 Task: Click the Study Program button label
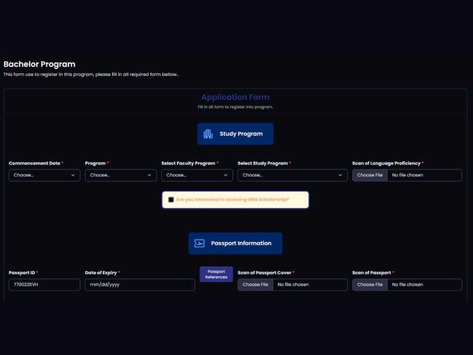pos(241,134)
